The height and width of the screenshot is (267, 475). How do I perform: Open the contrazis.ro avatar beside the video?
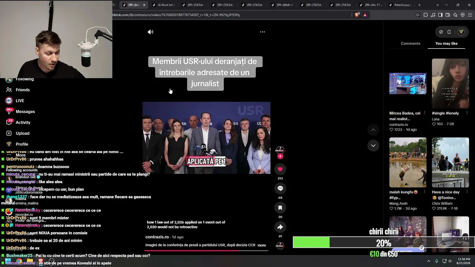pos(280,149)
